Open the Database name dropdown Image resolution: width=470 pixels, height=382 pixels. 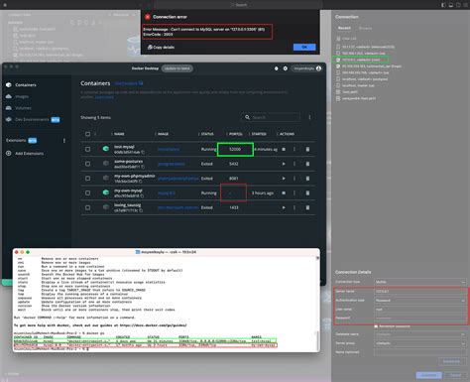[x=420, y=334]
